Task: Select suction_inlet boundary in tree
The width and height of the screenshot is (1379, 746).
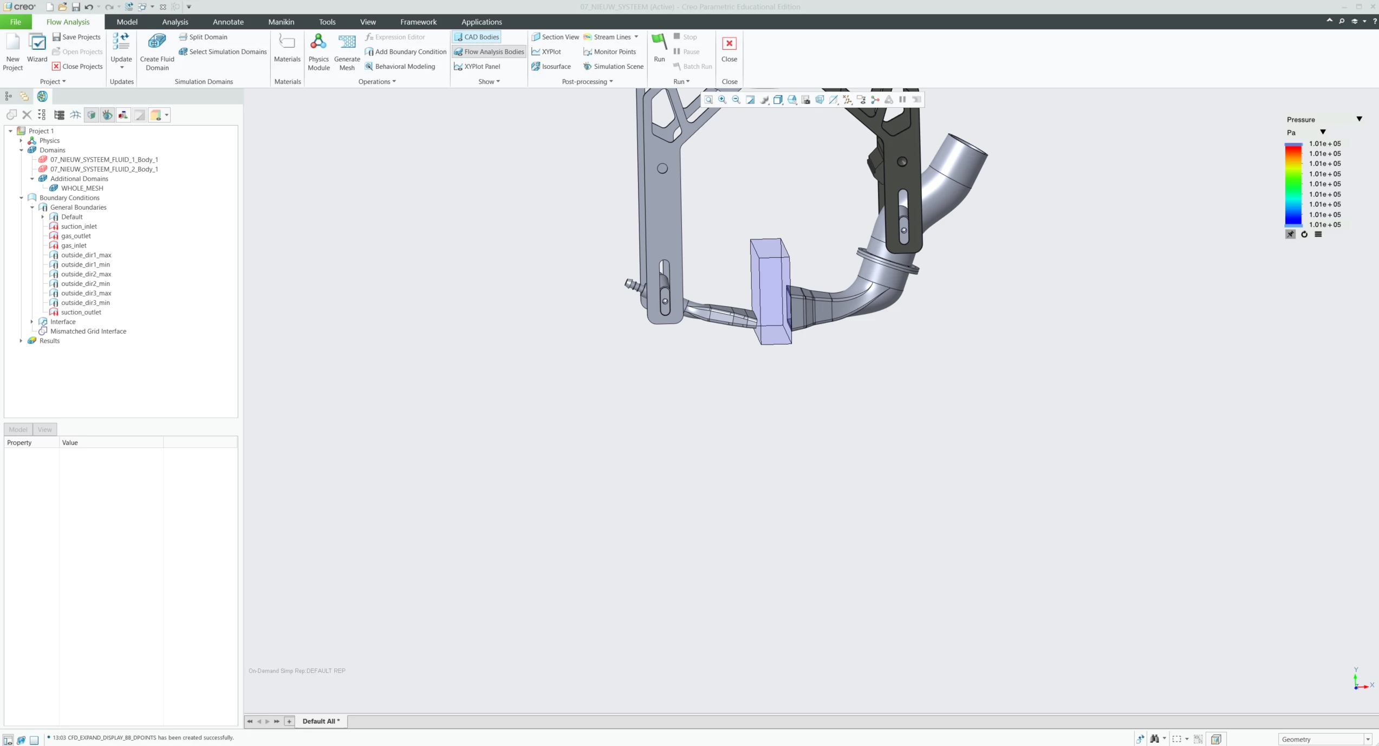Action: [79, 226]
